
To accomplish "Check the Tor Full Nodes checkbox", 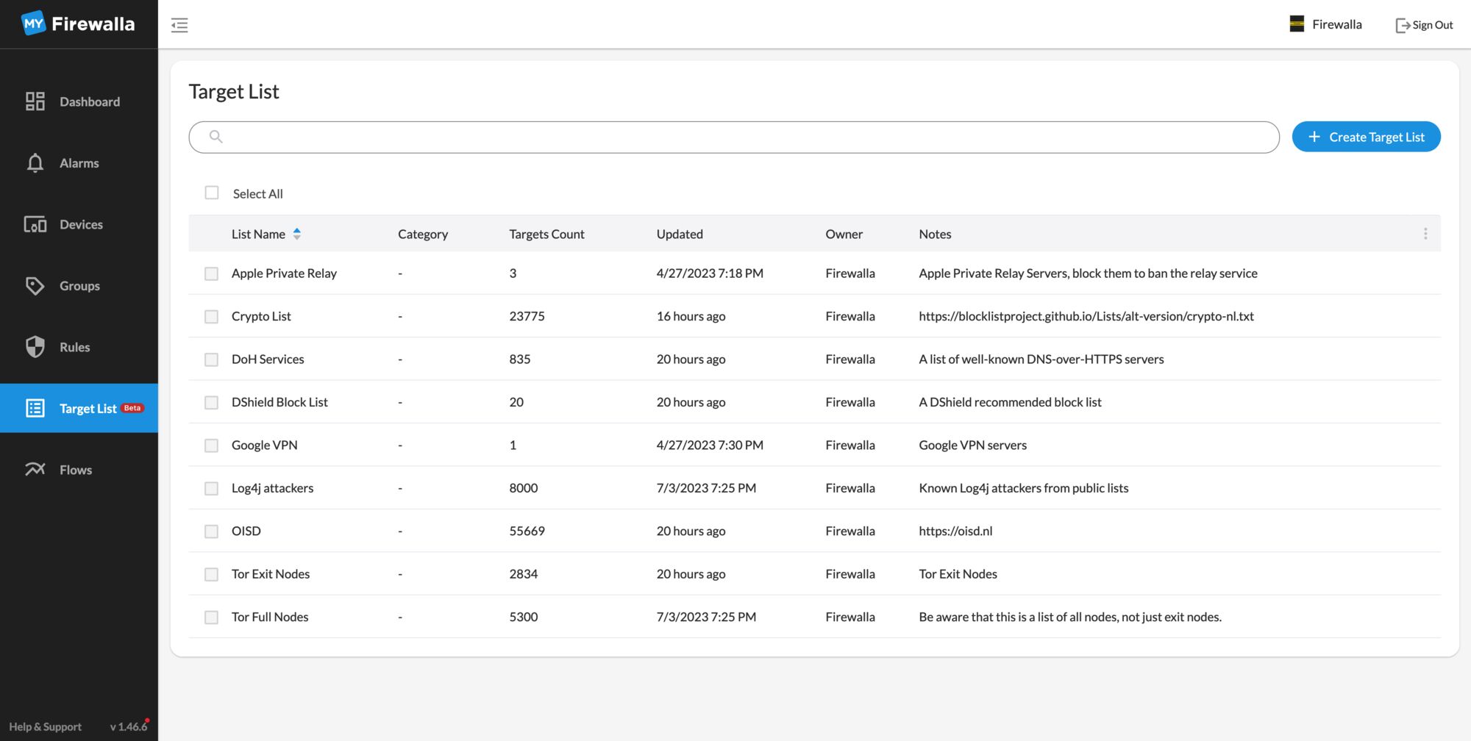I will click(x=211, y=617).
